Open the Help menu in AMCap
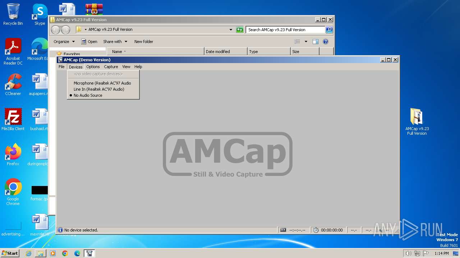Image resolution: width=460 pixels, height=258 pixels. pos(138,67)
